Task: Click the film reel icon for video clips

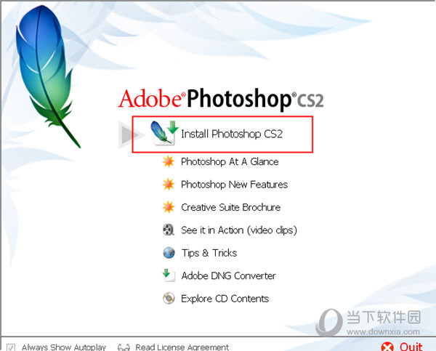Action: click(x=169, y=230)
